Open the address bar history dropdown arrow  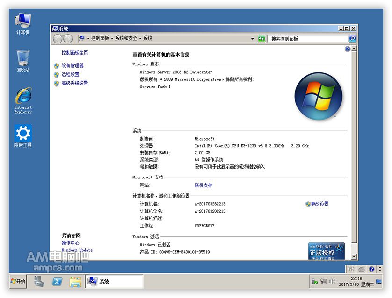(252, 39)
